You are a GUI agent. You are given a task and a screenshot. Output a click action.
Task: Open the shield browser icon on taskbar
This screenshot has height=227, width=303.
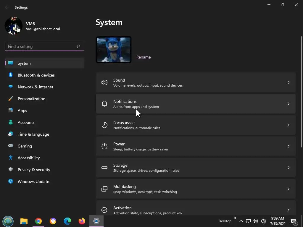pos(53,221)
